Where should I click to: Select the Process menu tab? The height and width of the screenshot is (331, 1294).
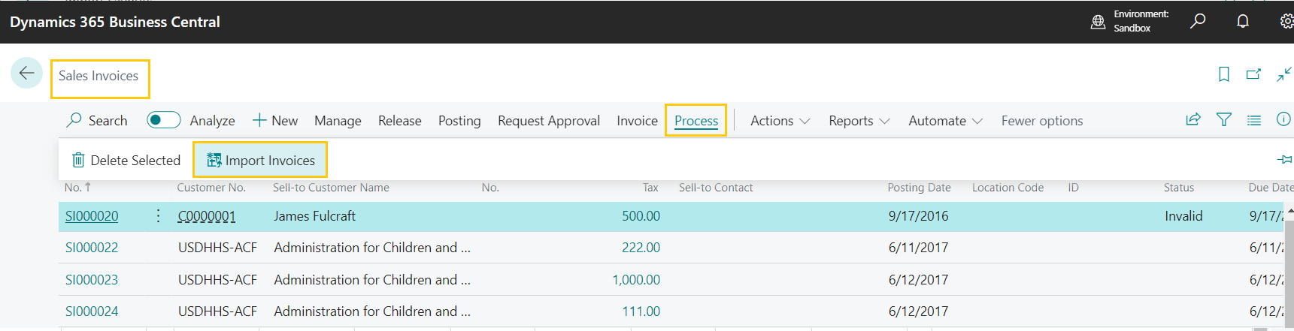[x=696, y=121]
